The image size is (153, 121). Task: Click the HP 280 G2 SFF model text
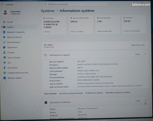pyautogui.click(x=49, y=47)
